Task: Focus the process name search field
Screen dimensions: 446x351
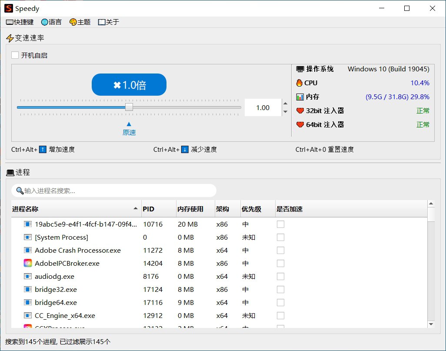Action: (x=117, y=191)
